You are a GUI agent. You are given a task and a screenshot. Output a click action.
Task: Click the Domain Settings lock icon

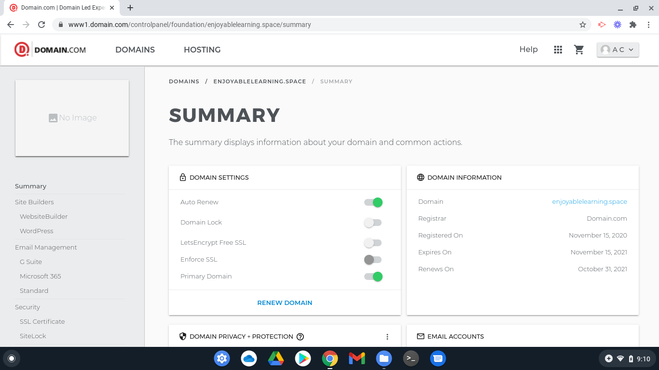pyautogui.click(x=183, y=177)
